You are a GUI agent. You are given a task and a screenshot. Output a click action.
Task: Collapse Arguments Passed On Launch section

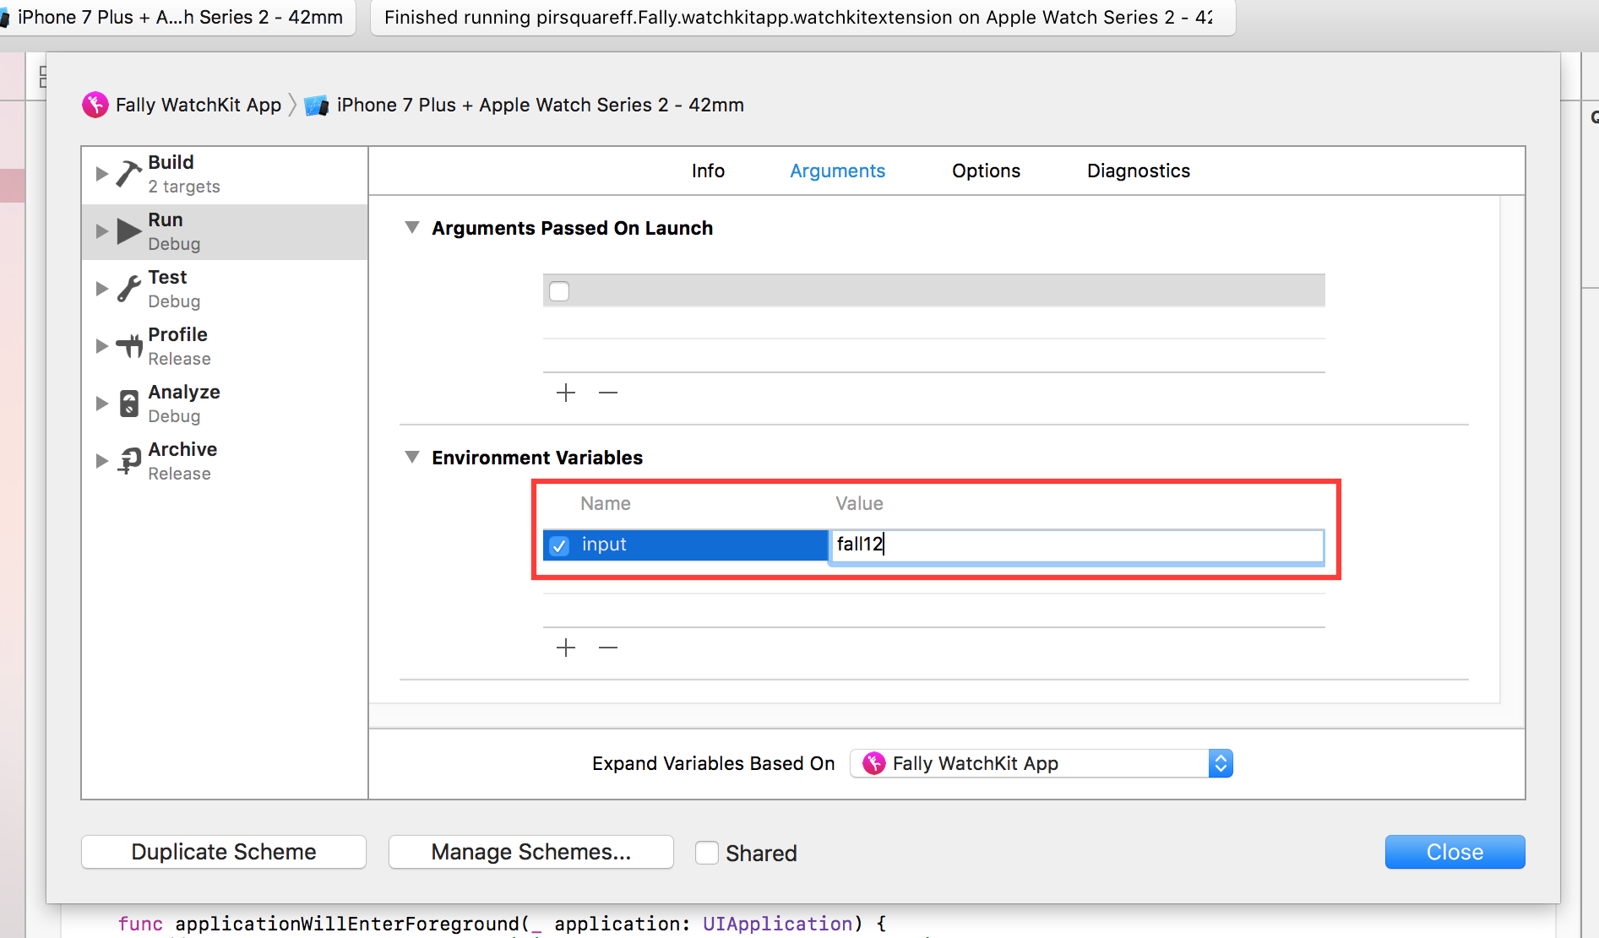(412, 228)
